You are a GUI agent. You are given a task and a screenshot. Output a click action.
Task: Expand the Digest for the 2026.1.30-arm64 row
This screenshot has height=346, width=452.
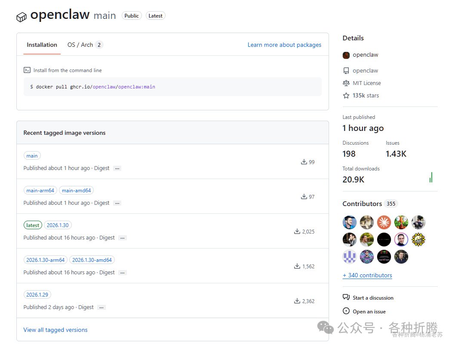[x=122, y=272]
